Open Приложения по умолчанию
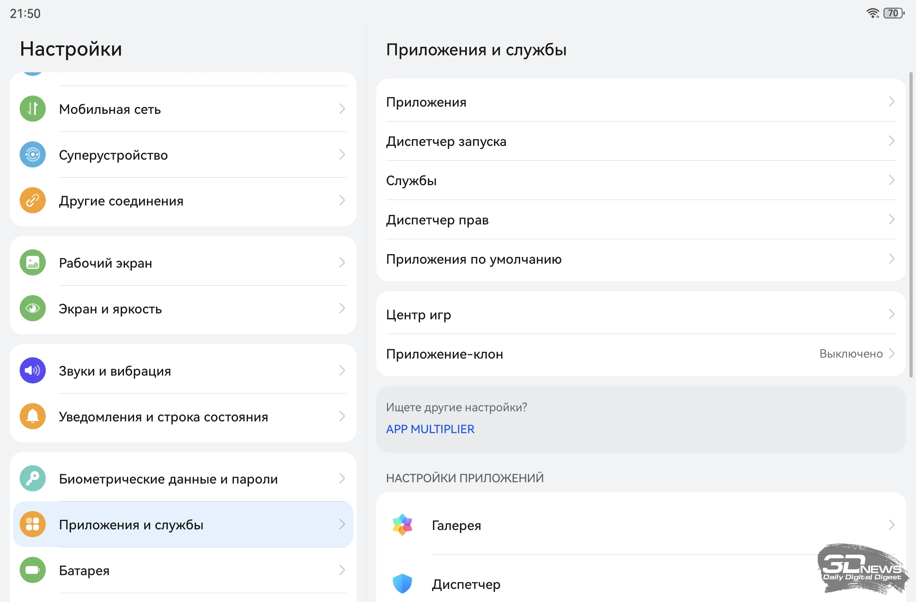The width and height of the screenshot is (916, 602). coord(473,259)
